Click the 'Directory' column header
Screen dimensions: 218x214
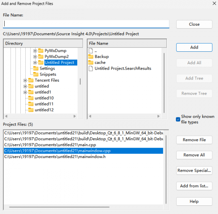(44, 43)
